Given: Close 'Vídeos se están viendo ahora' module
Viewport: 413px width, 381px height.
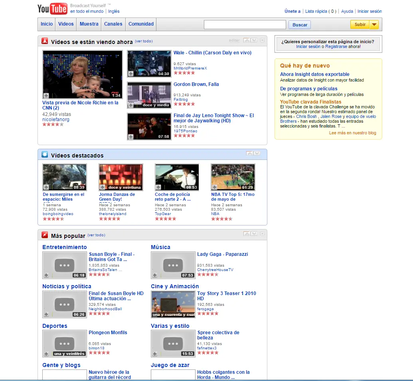Looking at the screenshot, I should pos(262,40).
